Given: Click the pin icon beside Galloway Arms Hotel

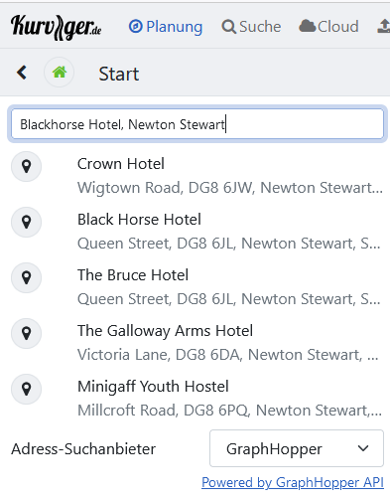Looking at the screenshot, I should tap(26, 333).
